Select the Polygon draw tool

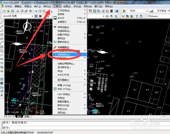[2, 35]
